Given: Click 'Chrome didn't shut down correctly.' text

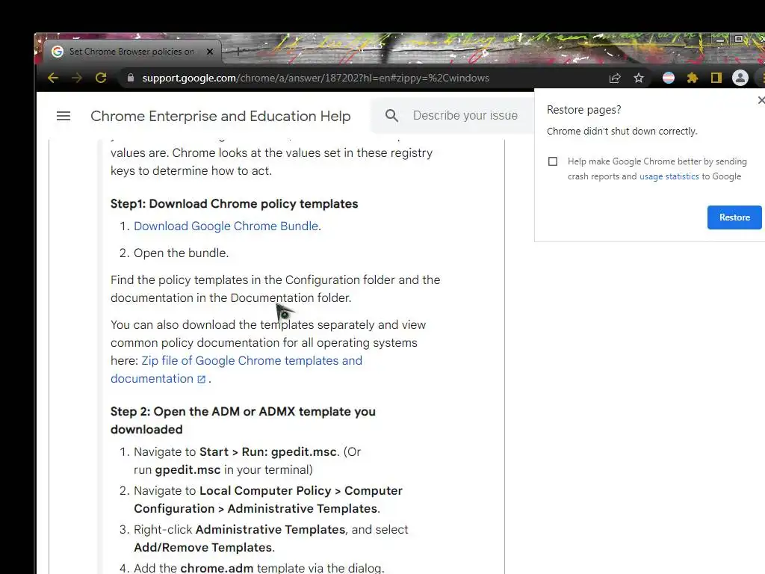Looking at the screenshot, I should pos(622,132).
